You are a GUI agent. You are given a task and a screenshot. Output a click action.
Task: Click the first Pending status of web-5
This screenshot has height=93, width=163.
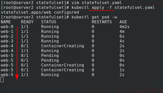point(50,56)
